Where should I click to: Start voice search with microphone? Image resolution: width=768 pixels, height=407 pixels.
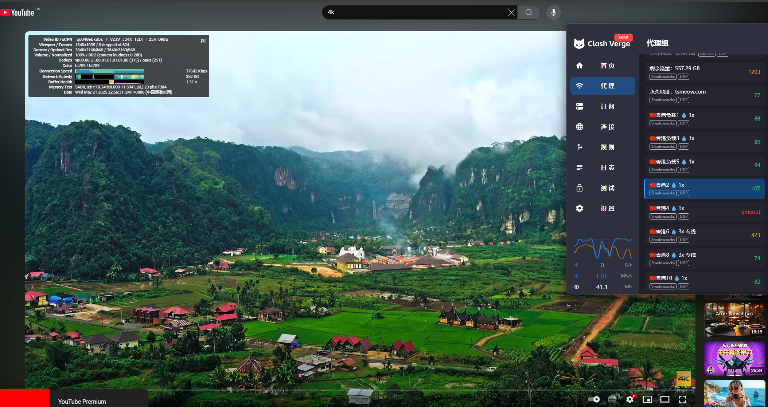pyautogui.click(x=553, y=12)
